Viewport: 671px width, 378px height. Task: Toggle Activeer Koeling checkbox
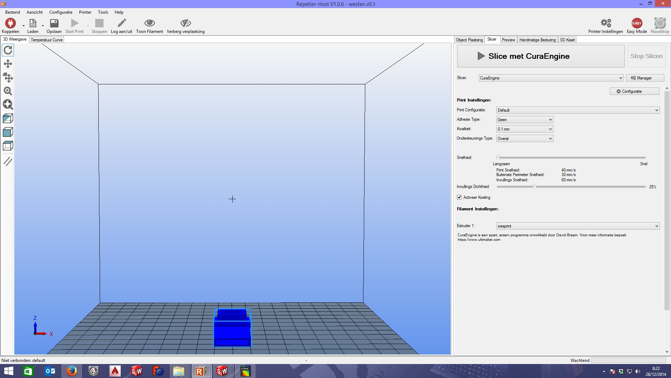[459, 197]
